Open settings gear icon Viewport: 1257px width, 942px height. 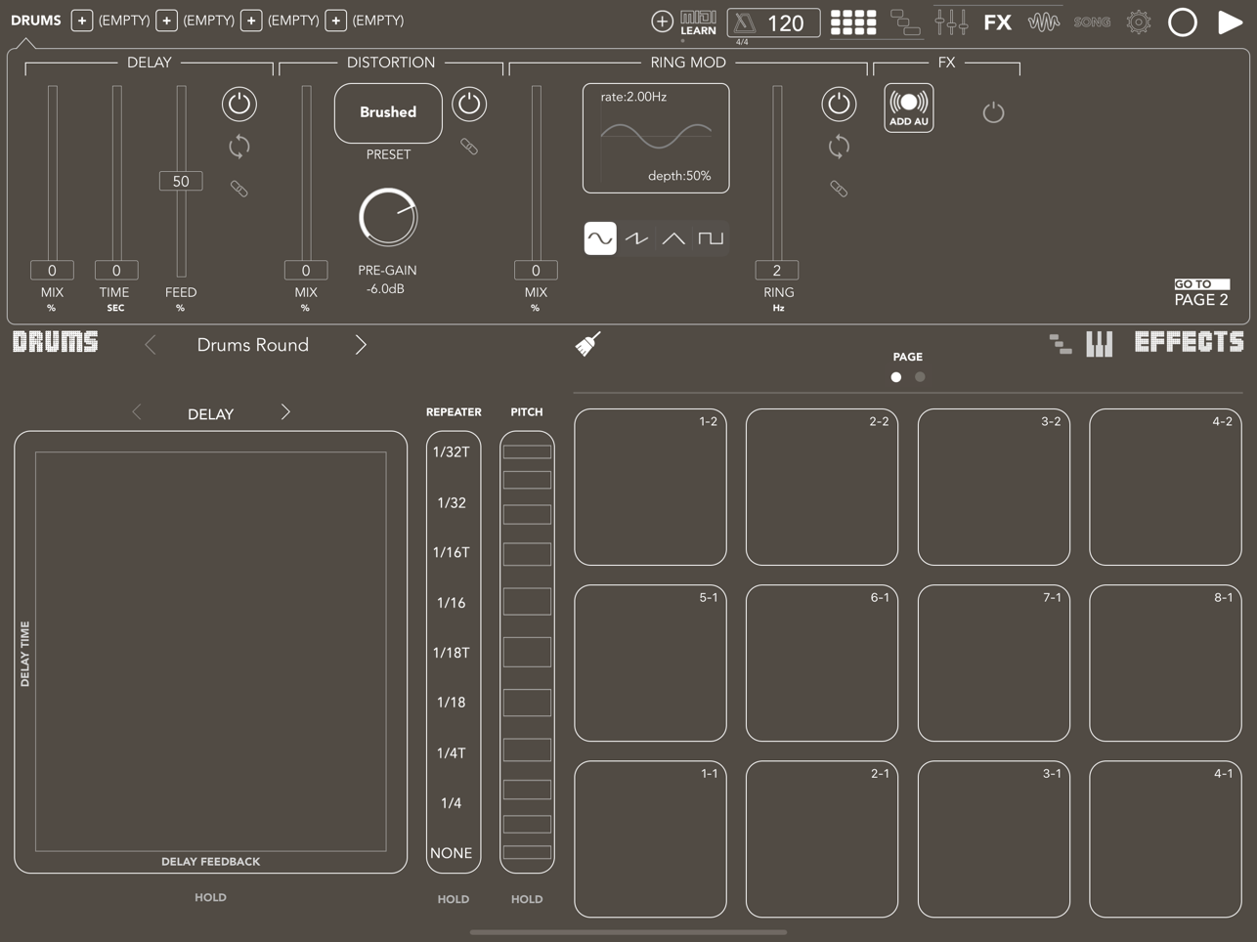[x=1138, y=21]
